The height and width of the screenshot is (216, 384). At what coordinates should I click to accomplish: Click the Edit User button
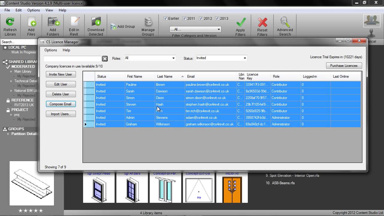click(61, 84)
